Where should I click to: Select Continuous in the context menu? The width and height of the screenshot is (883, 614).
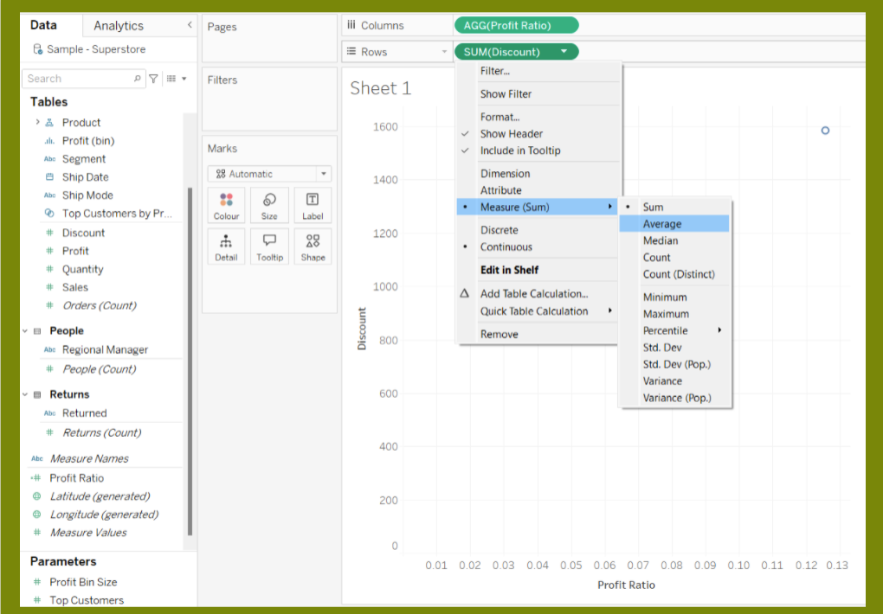pyautogui.click(x=506, y=246)
